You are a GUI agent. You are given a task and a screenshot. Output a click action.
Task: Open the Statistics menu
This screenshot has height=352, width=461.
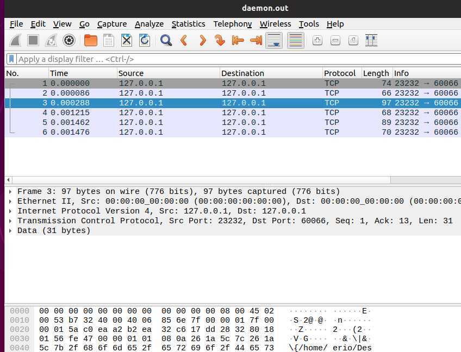[x=188, y=24]
